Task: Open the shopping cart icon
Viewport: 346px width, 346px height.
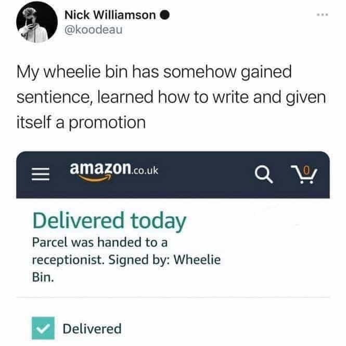Action: (x=305, y=175)
